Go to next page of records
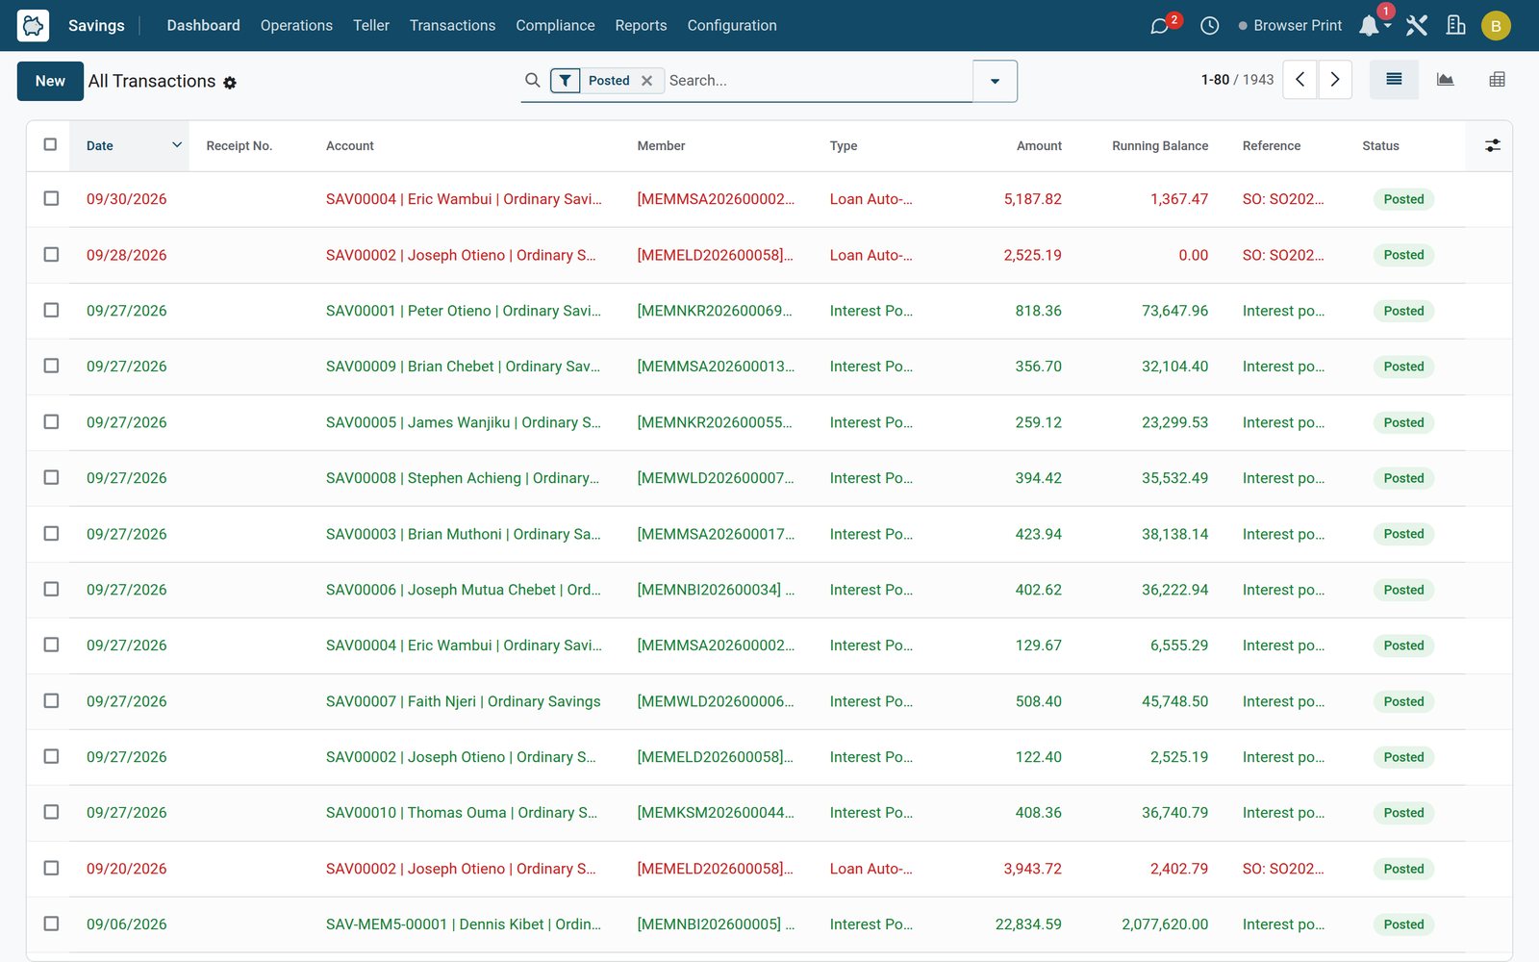This screenshot has height=962, width=1539. (1335, 80)
